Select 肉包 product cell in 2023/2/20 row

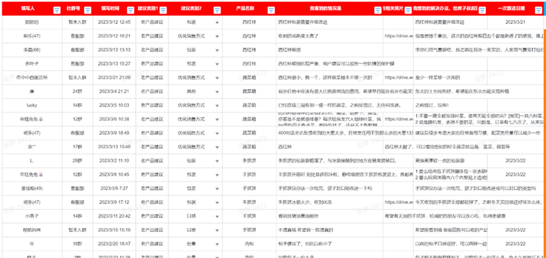(x=249, y=244)
